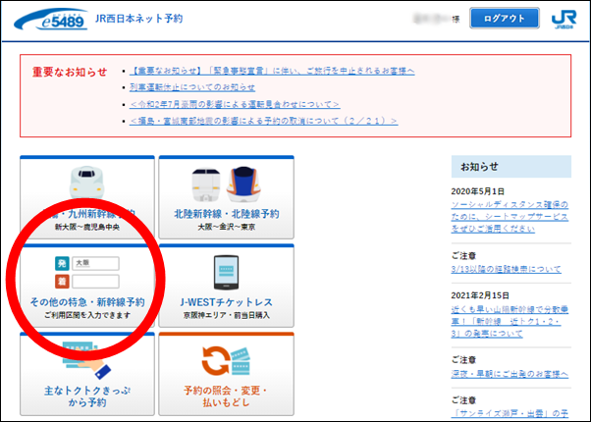Click the departure field containing 大阪
This screenshot has width=591, height=422.
95,264
